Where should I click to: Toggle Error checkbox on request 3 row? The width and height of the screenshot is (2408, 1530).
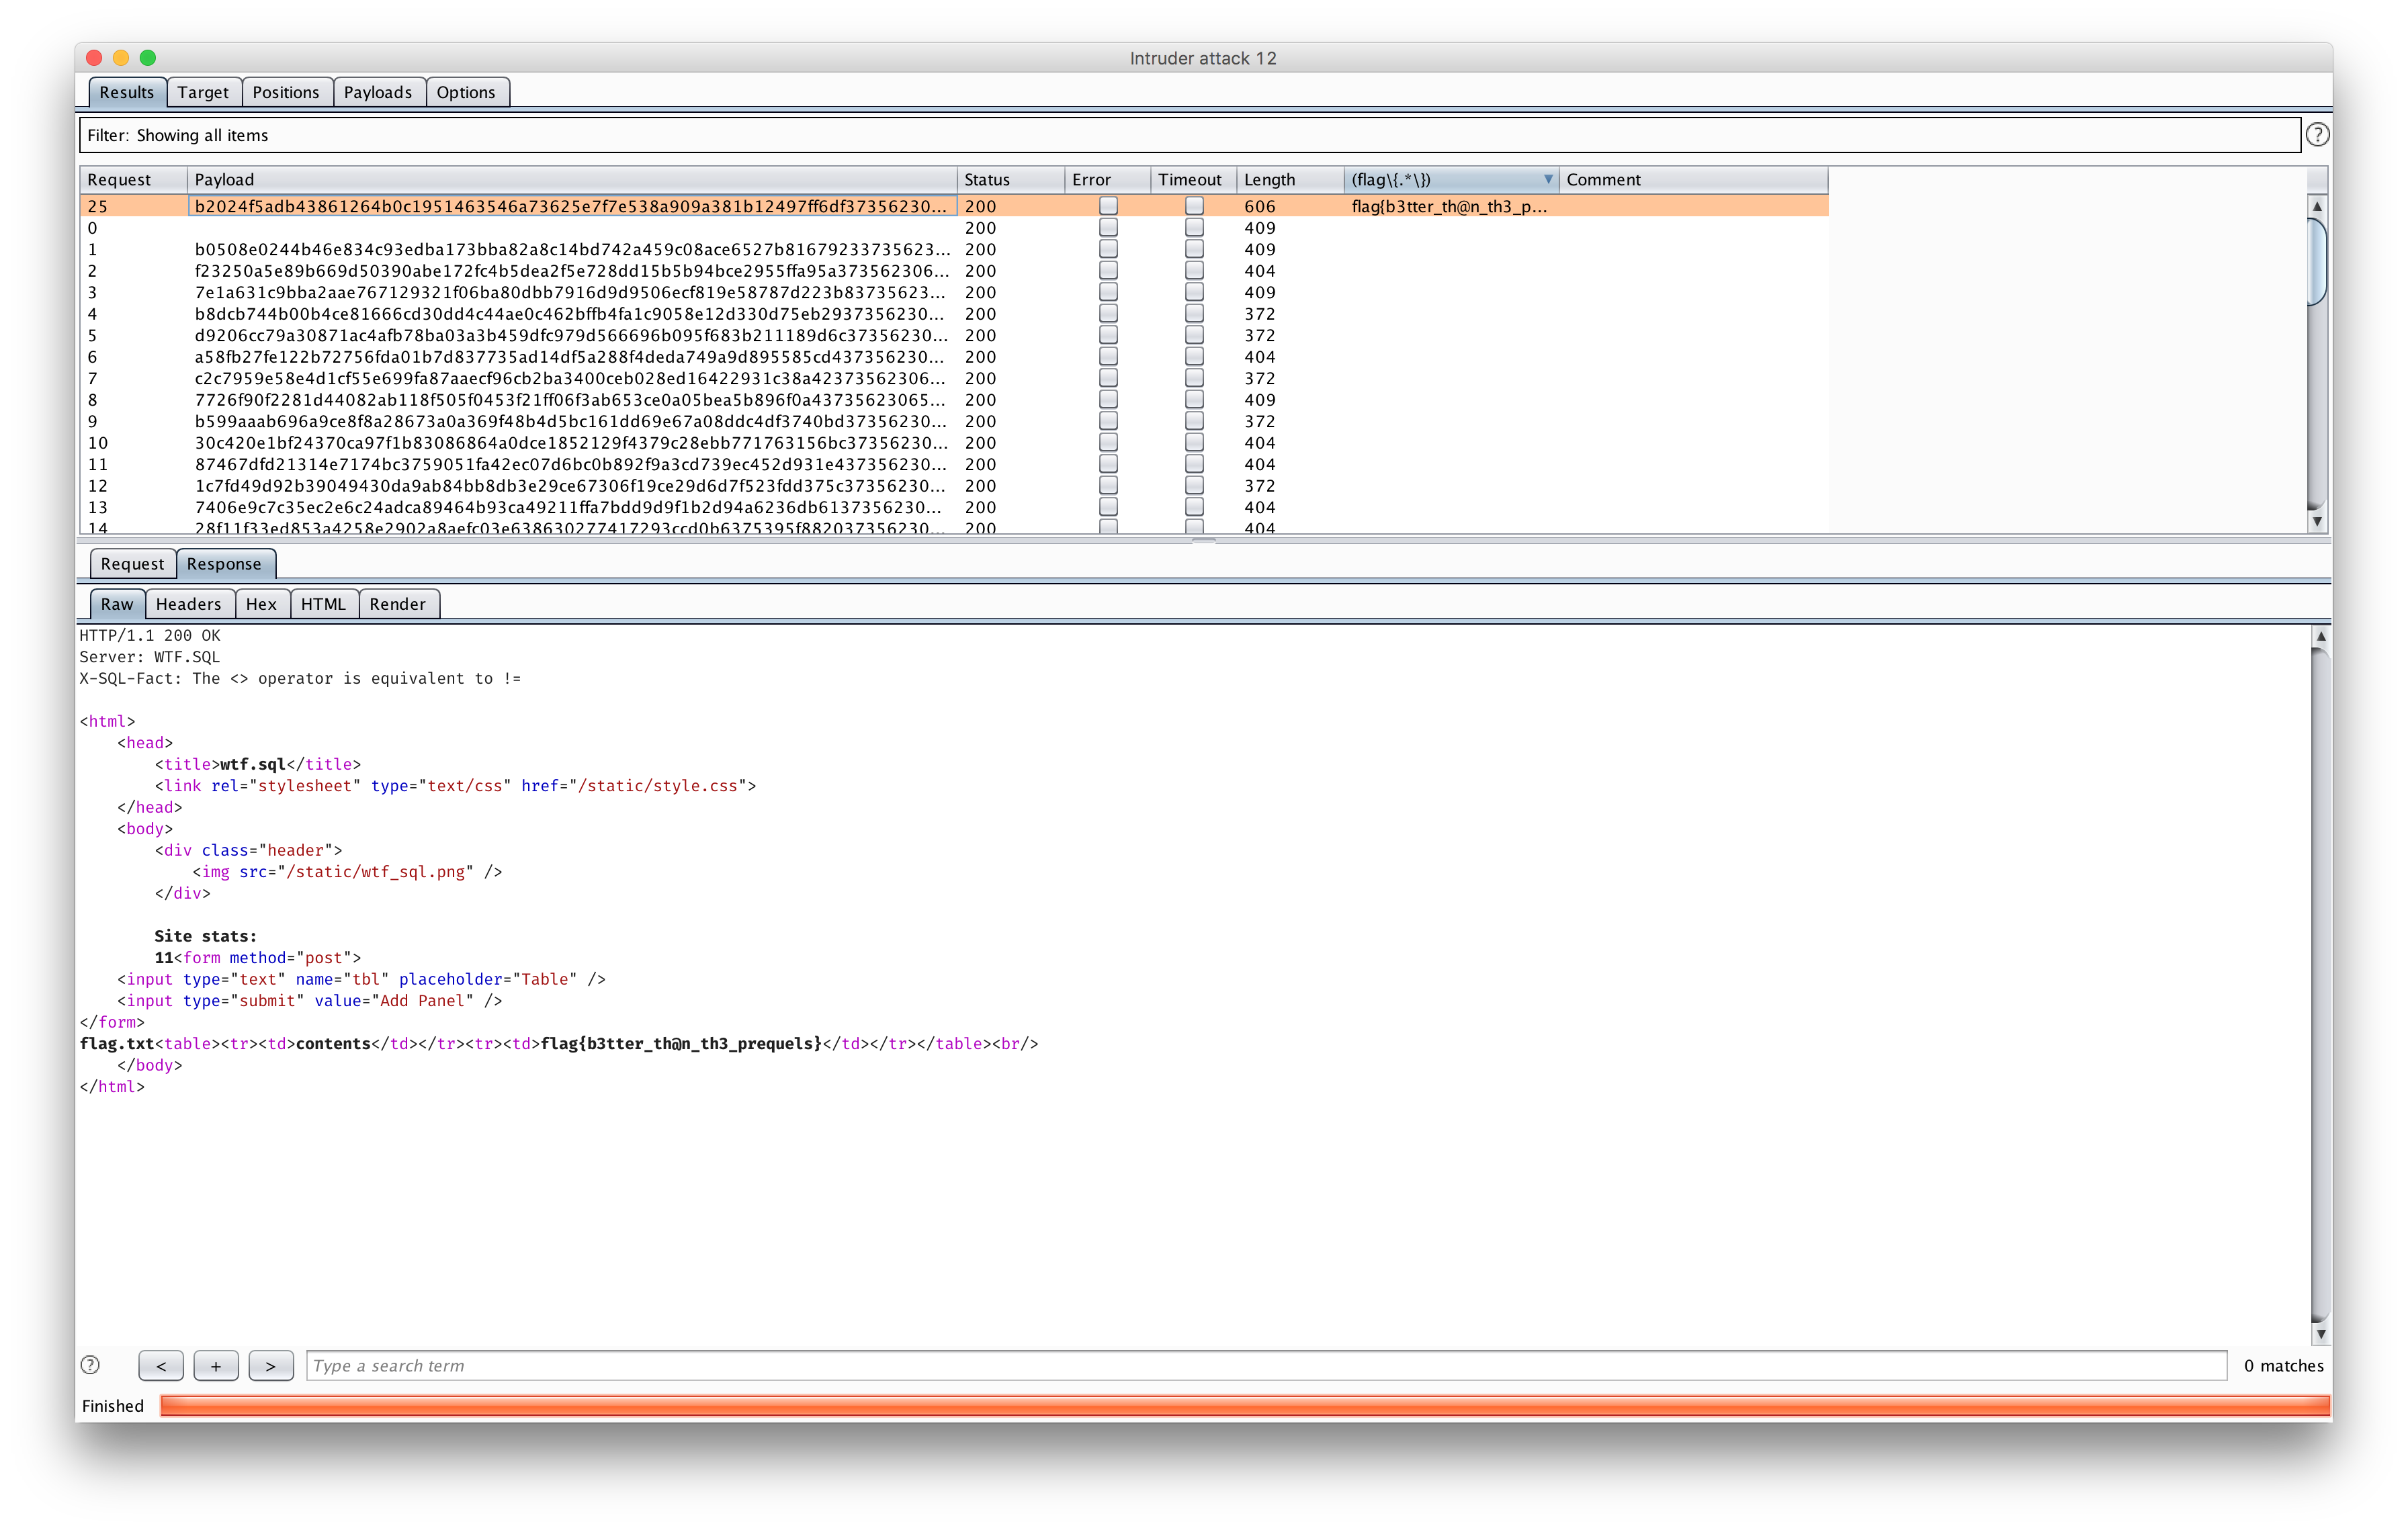click(x=1108, y=291)
